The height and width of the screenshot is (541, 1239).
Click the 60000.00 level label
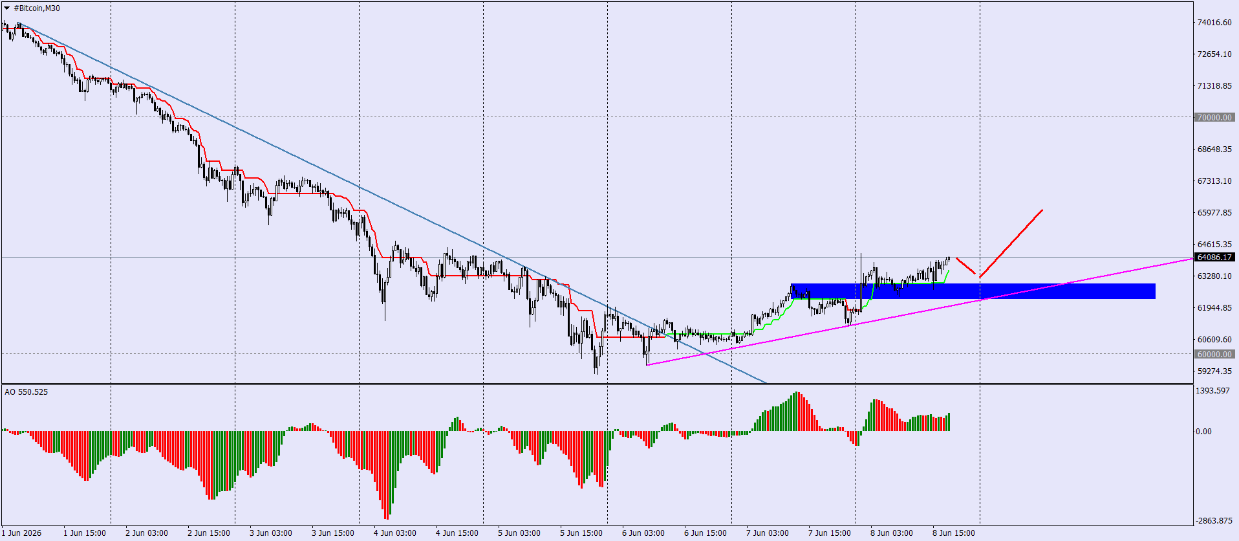(x=1214, y=354)
